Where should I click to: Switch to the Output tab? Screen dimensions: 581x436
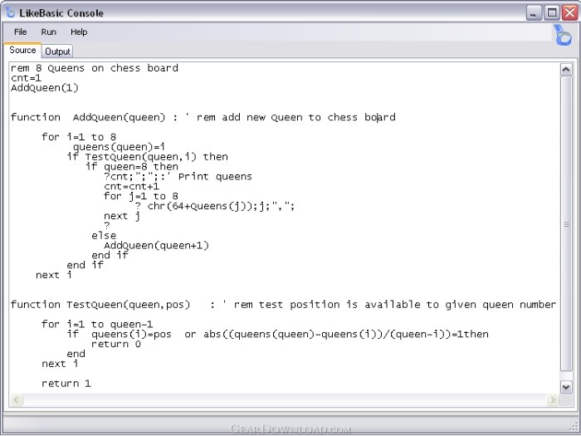click(57, 51)
